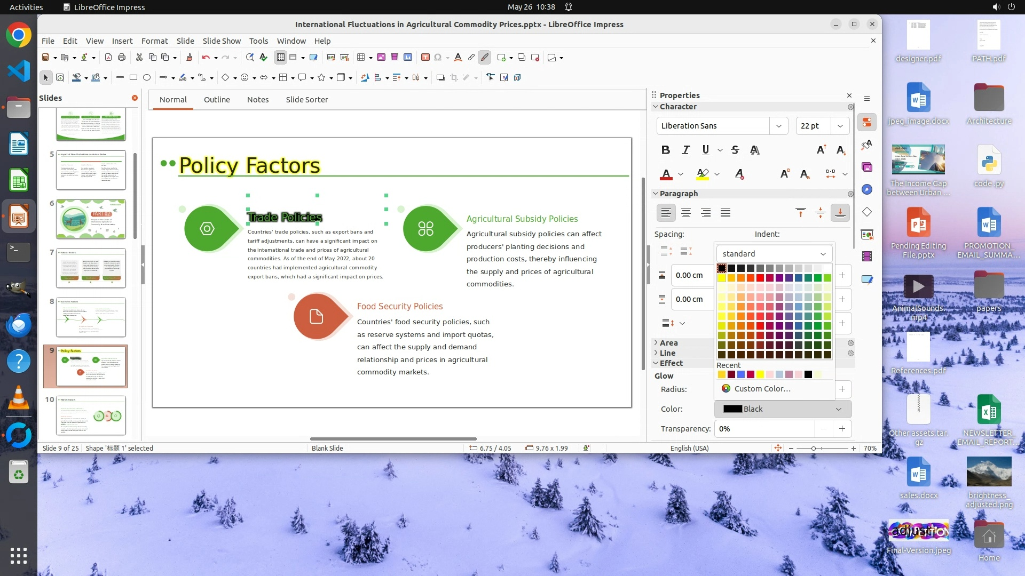This screenshot has width=1025, height=576.
Task: Click the Print icon in toolbar
Action: (x=122, y=57)
